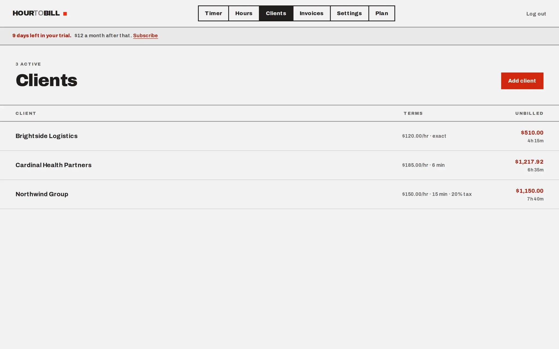Click the 3 ACTIVE label
Image resolution: width=559 pixels, height=349 pixels.
28,64
